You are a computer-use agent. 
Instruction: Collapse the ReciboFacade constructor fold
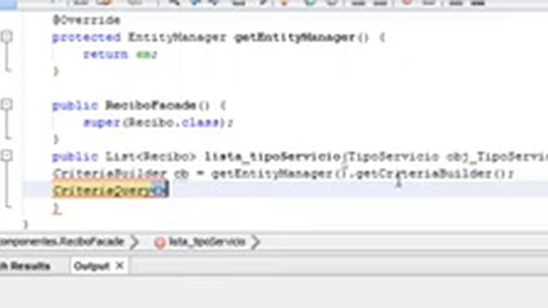coord(7,104)
